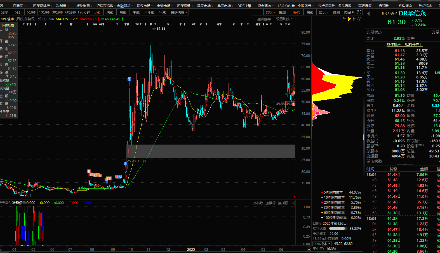Click 融资融券 margin trading link
440x253 pixels.
point(264,19)
